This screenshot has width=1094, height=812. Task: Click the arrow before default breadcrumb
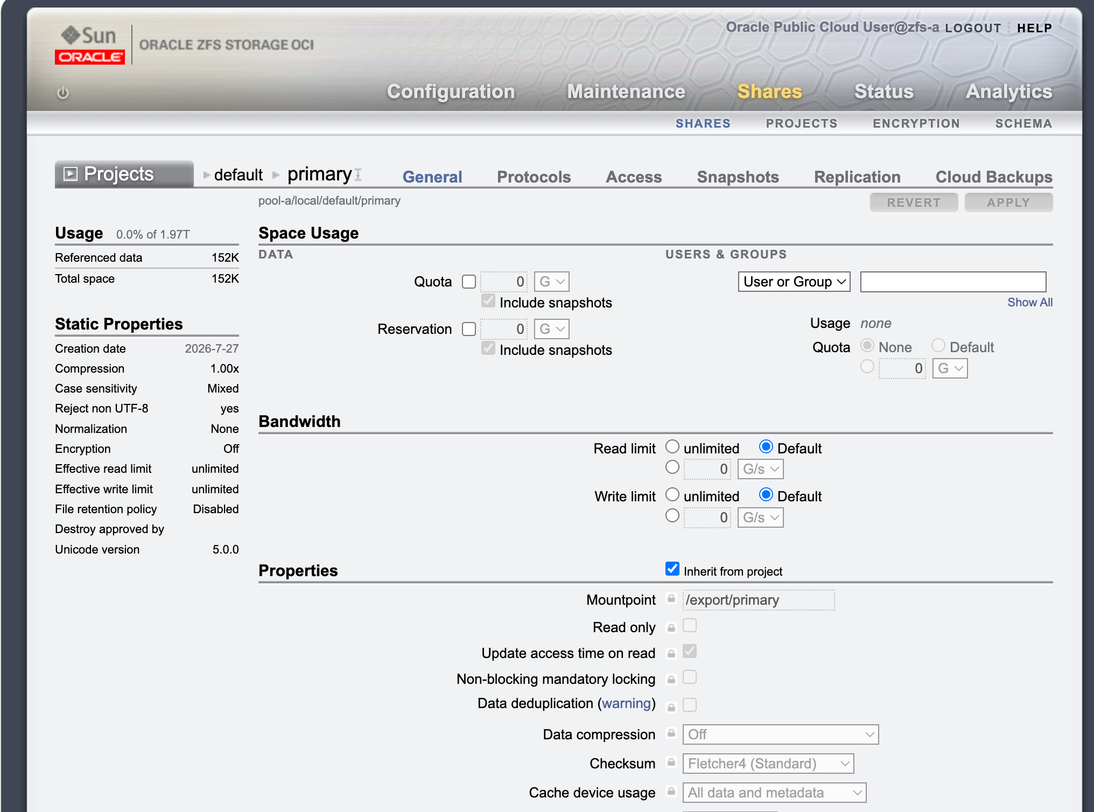coord(207,175)
